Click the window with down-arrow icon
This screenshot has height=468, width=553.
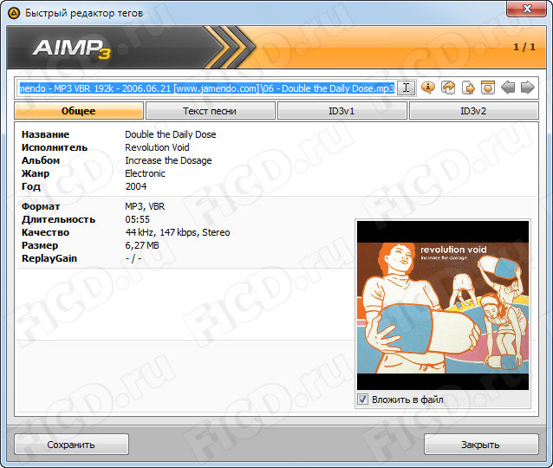pyautogui.click(x=488, y=88)
